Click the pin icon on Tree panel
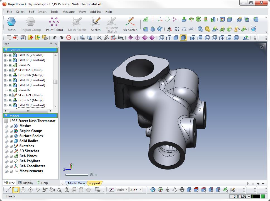The height and width of the screenshot is (201, 270). click(51, 44)
